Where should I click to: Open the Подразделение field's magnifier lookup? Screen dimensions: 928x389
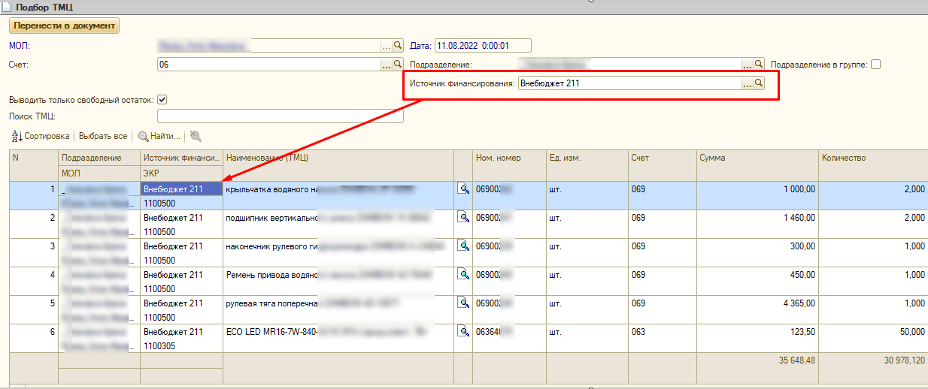(x=759, y=65)
